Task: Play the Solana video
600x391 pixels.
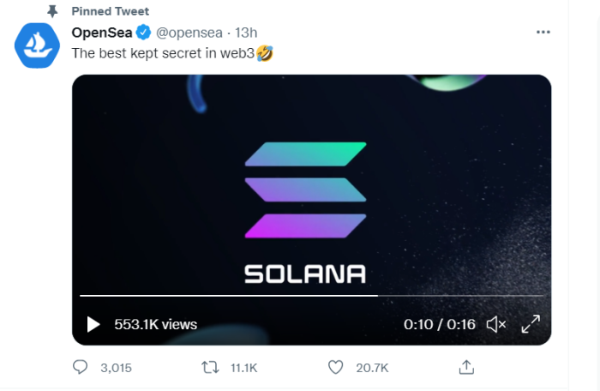Action: (93, 324)
